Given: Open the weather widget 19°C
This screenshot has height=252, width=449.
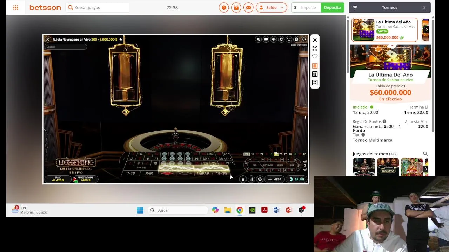Looking at the screenshot, I should click(29, 210).
